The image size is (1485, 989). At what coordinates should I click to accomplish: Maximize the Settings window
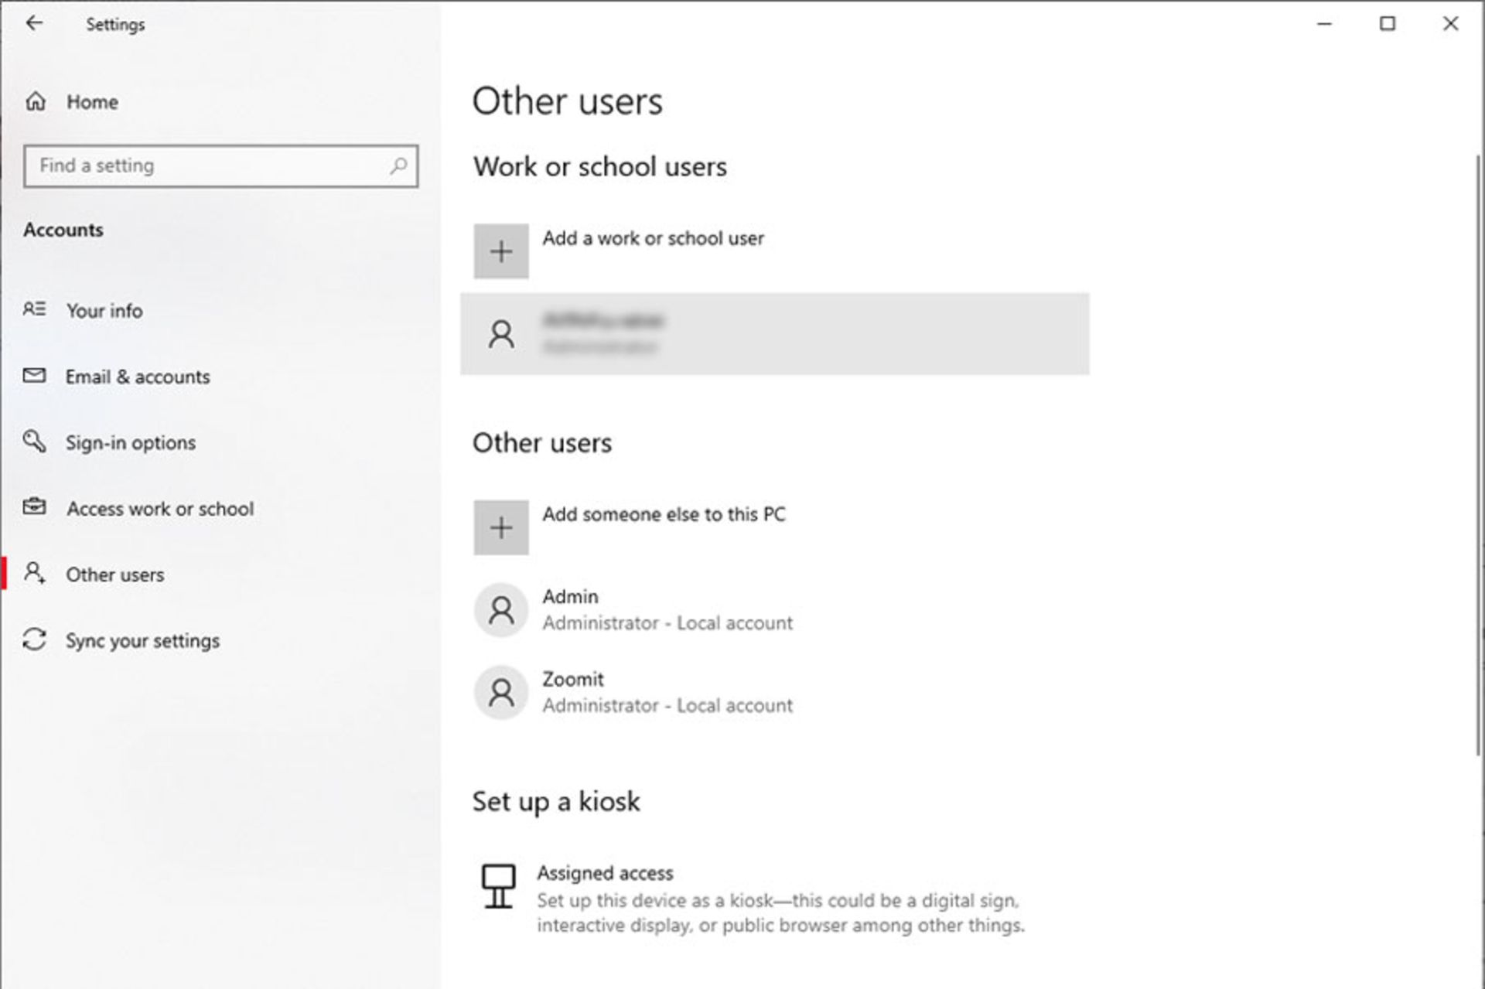(x=1388, y=23)
